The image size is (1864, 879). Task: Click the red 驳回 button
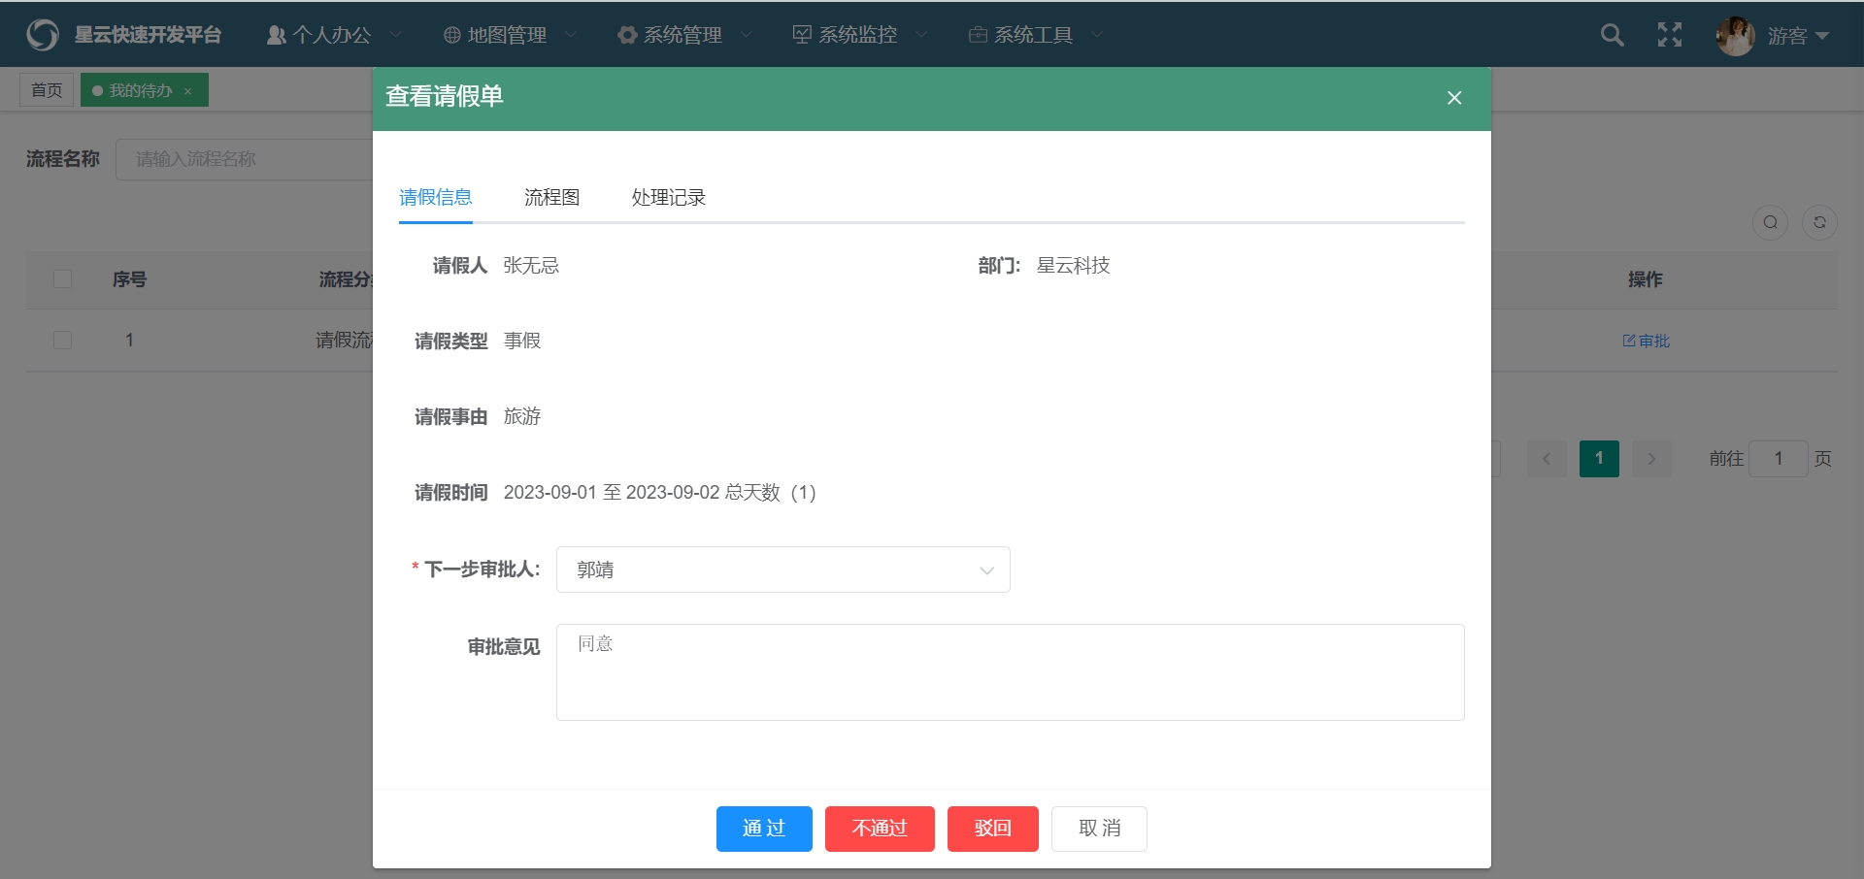coord(992,829)
